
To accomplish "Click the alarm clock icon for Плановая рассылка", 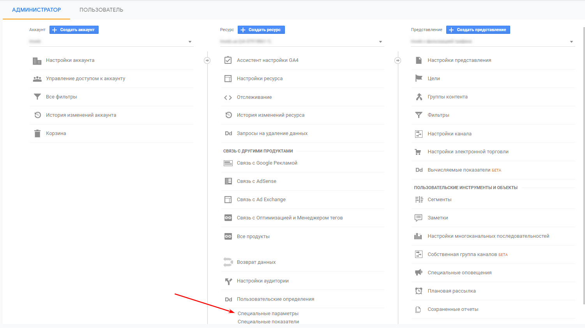I will tap(419, 291).
